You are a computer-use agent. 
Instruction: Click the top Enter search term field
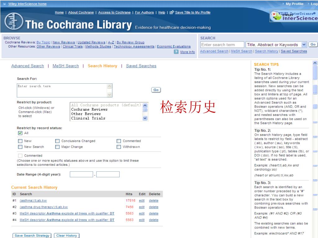click(x=222, y=45)
